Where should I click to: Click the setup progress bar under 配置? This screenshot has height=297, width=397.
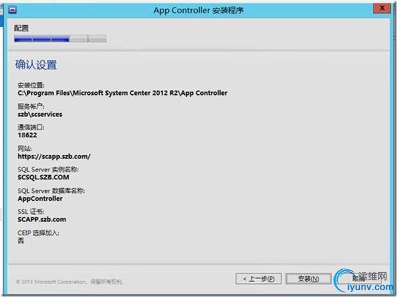60,39
